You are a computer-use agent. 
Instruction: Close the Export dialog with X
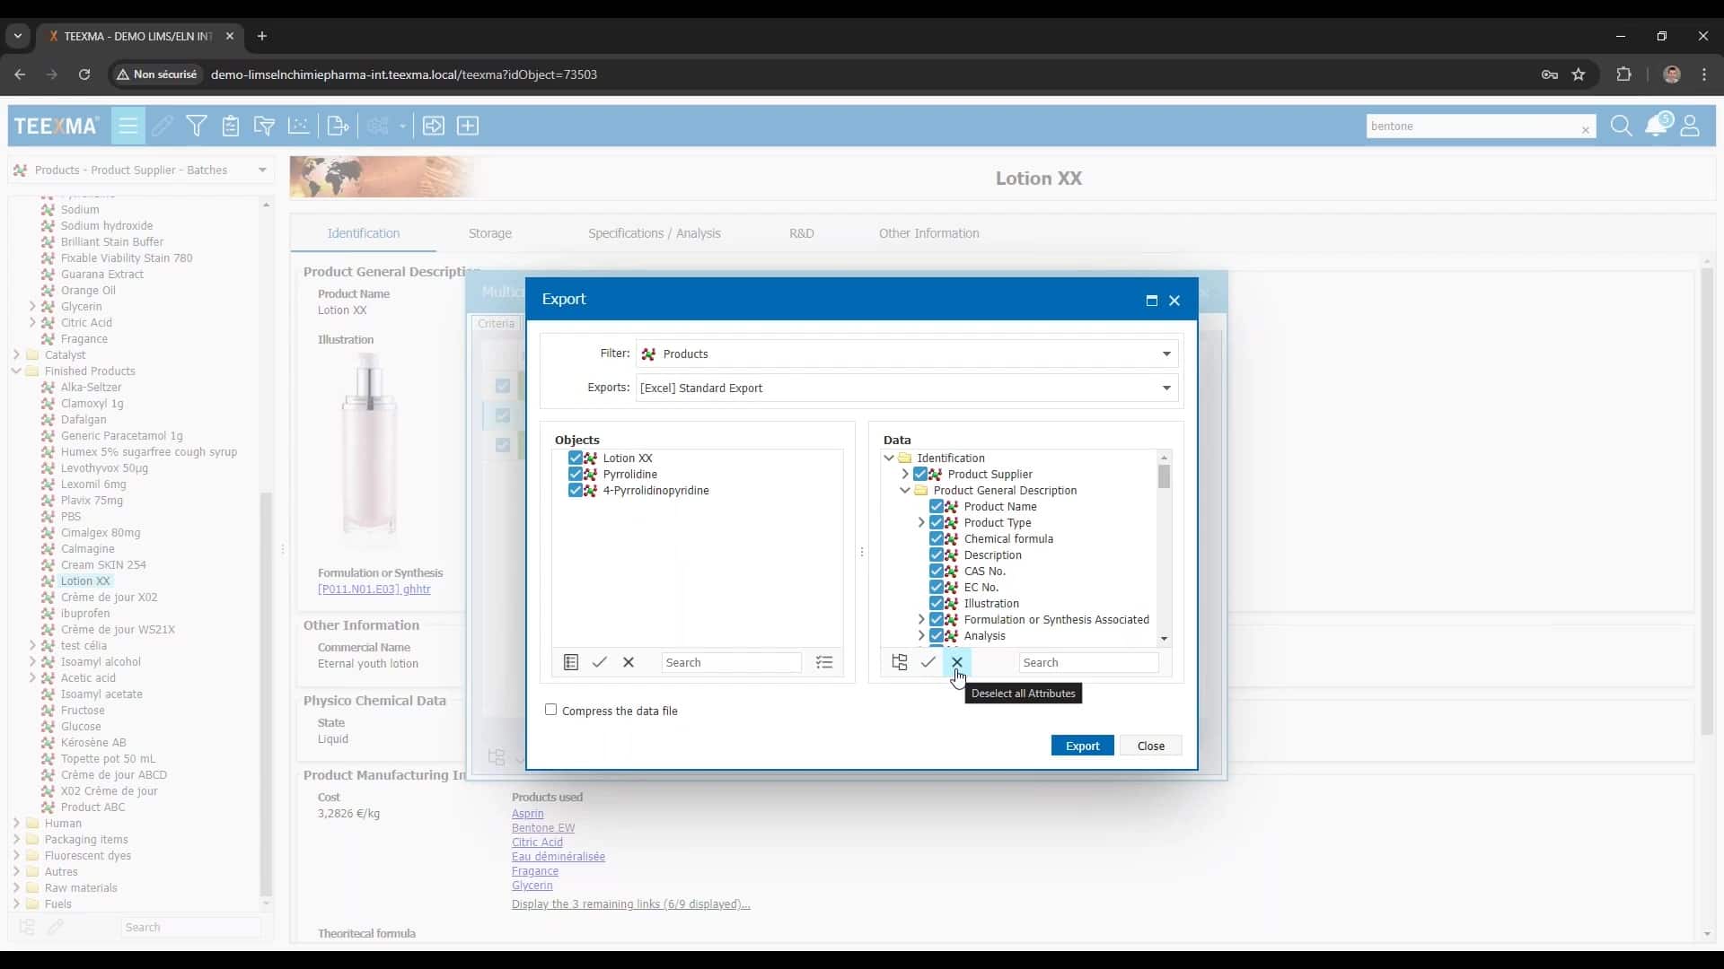point(1174,301)
